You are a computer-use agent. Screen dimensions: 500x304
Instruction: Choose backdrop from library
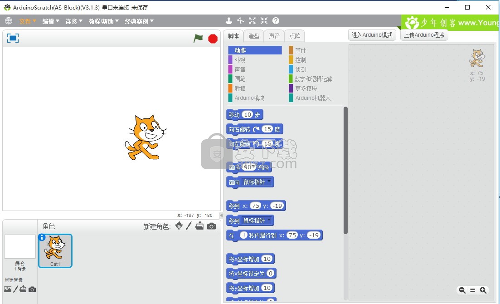click(8, 289)
